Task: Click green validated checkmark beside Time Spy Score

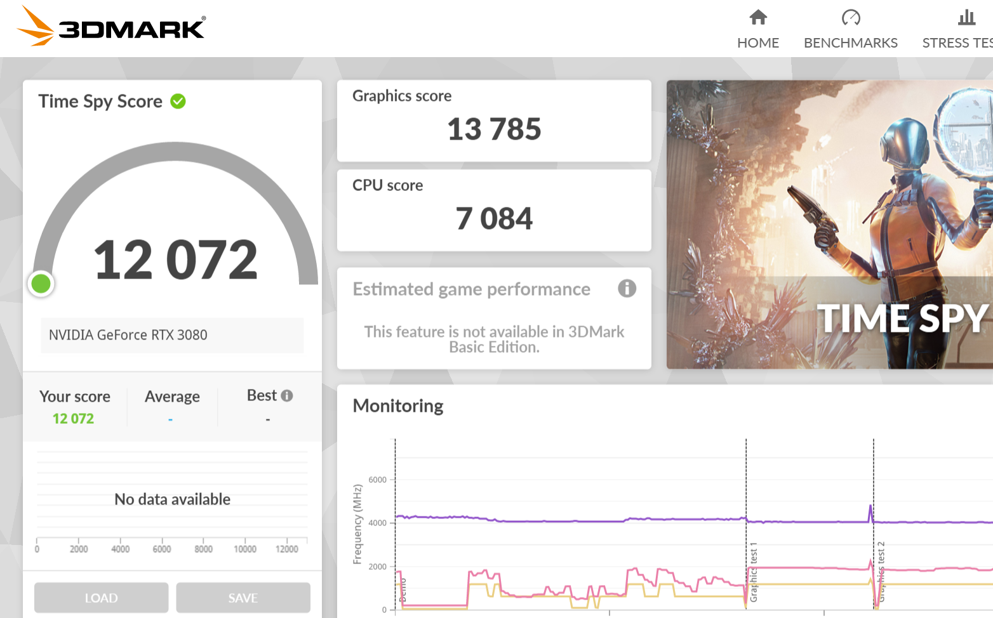Action: click(178, 102)
